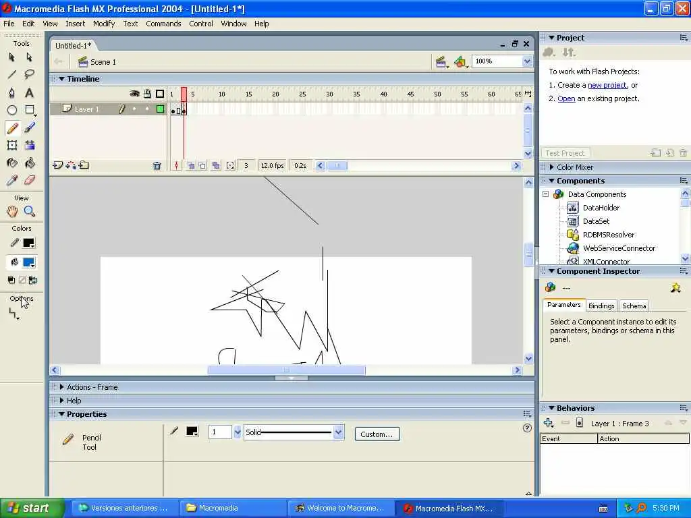The image size is (691, 518).
Task: Toggle Edit Multiple Frames button
Action: point(215,166)
